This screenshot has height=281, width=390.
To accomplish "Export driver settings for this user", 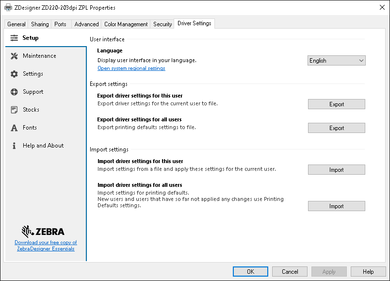I will [x=336, y=104].
